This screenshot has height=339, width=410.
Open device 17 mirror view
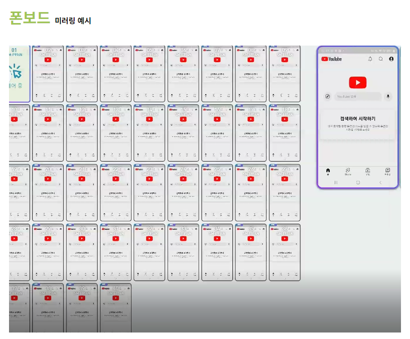251,133
